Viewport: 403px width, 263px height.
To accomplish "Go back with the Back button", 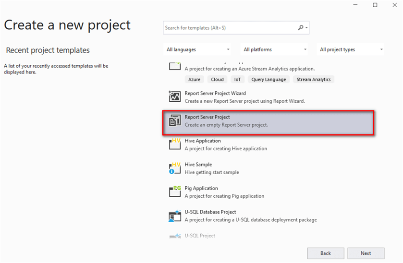I will point(326,253).
